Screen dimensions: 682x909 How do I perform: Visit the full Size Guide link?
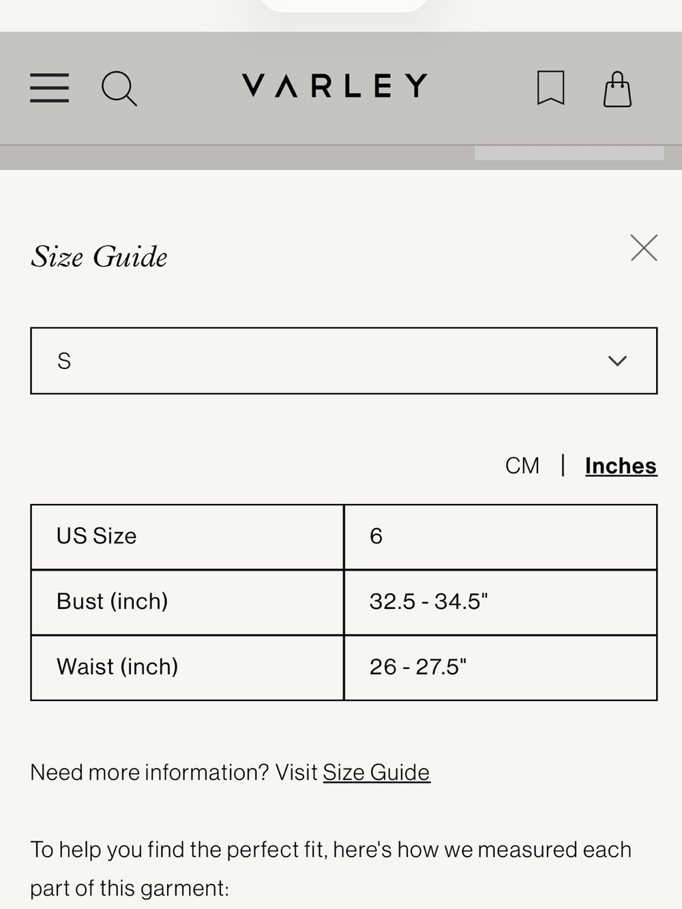376,772
